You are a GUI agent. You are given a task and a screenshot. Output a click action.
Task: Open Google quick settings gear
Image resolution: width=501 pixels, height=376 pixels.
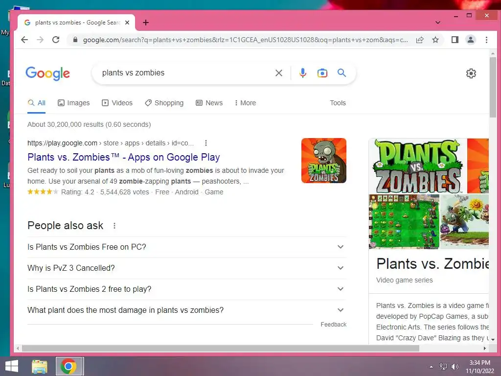point(471,73)
